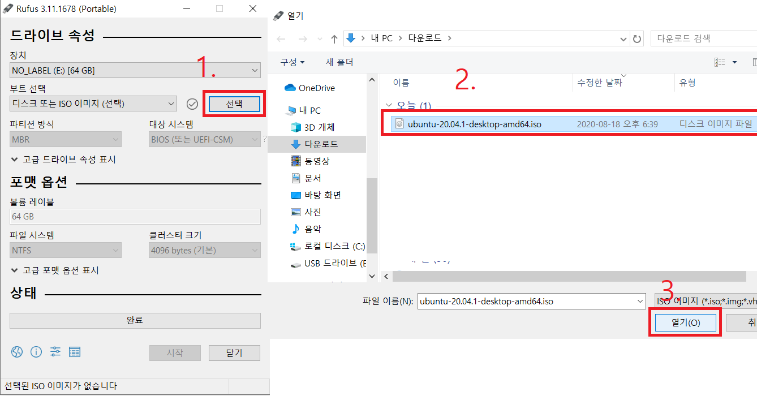Click the 시작 button in Rufus
The image size is (757, 396).
pos(175,353)
